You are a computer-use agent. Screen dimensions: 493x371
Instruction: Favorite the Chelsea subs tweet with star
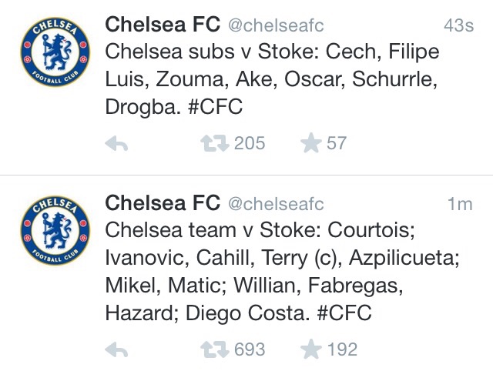click(310, 143)
